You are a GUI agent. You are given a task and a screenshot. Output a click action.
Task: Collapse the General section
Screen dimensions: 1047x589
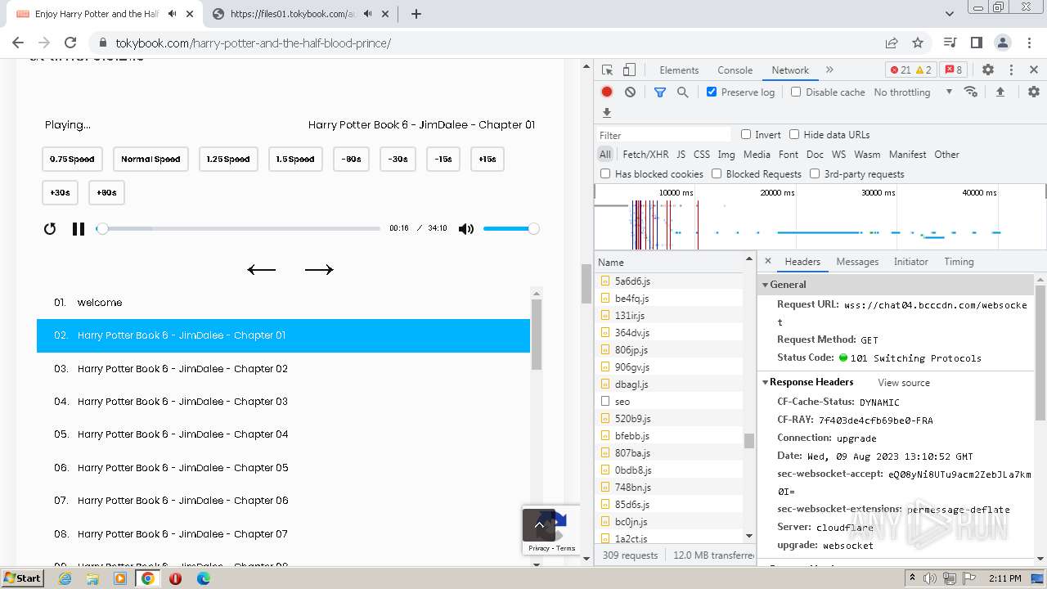pos(766,285)
